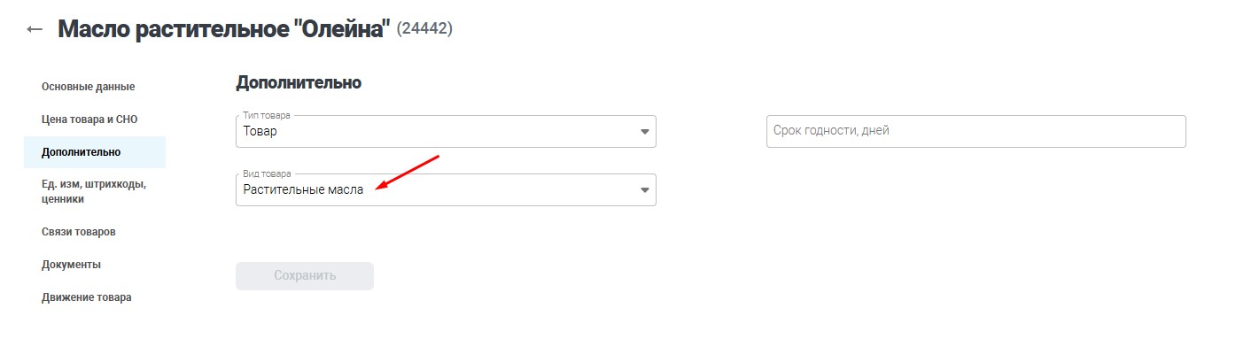The image size is (1236, 339).
Task: Click the Сохранить button
Action: coord(305,275)
